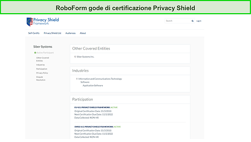251x142 pixels.
Task: Click the search magnifier icon
Action: click(192, 21)
